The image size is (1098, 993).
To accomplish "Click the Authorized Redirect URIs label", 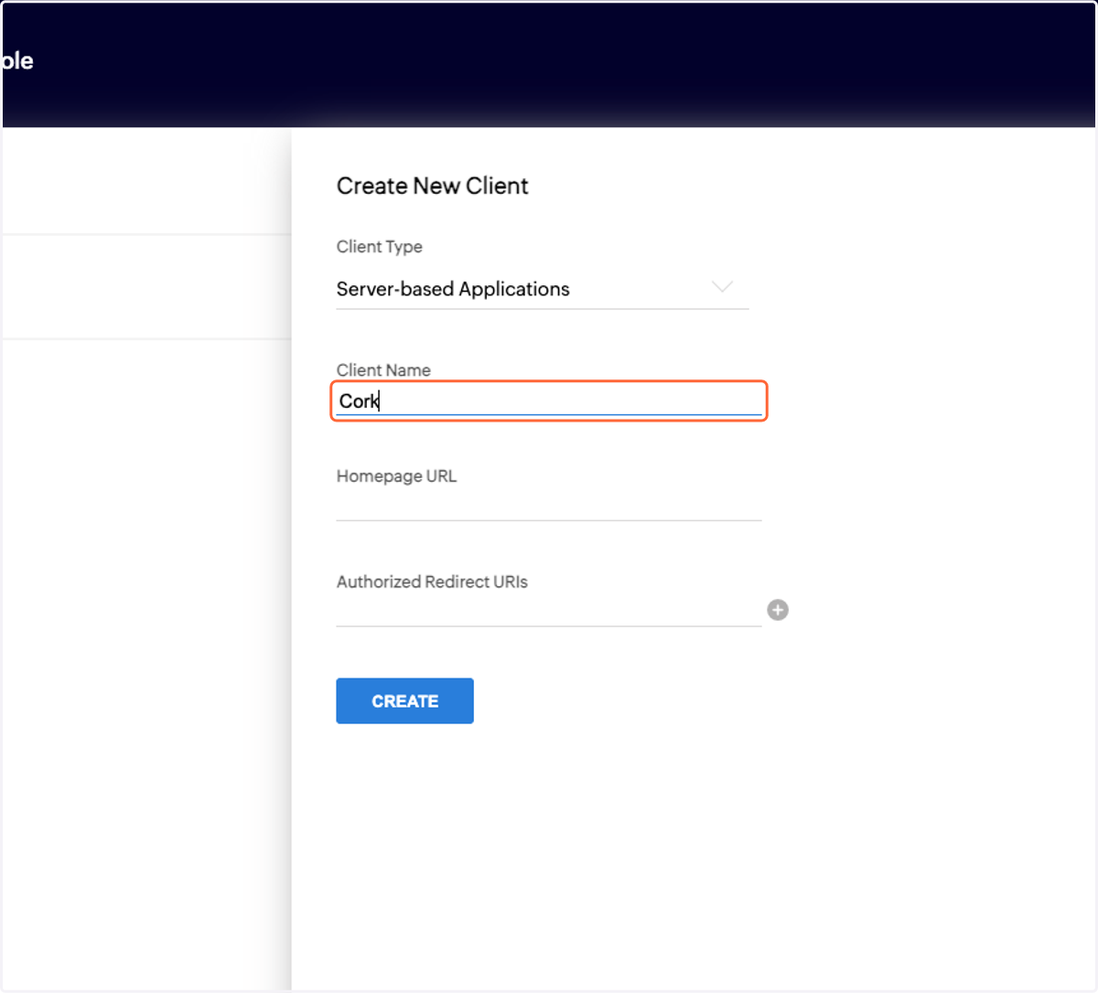I will pyautogui.click(x=432, y=582).
